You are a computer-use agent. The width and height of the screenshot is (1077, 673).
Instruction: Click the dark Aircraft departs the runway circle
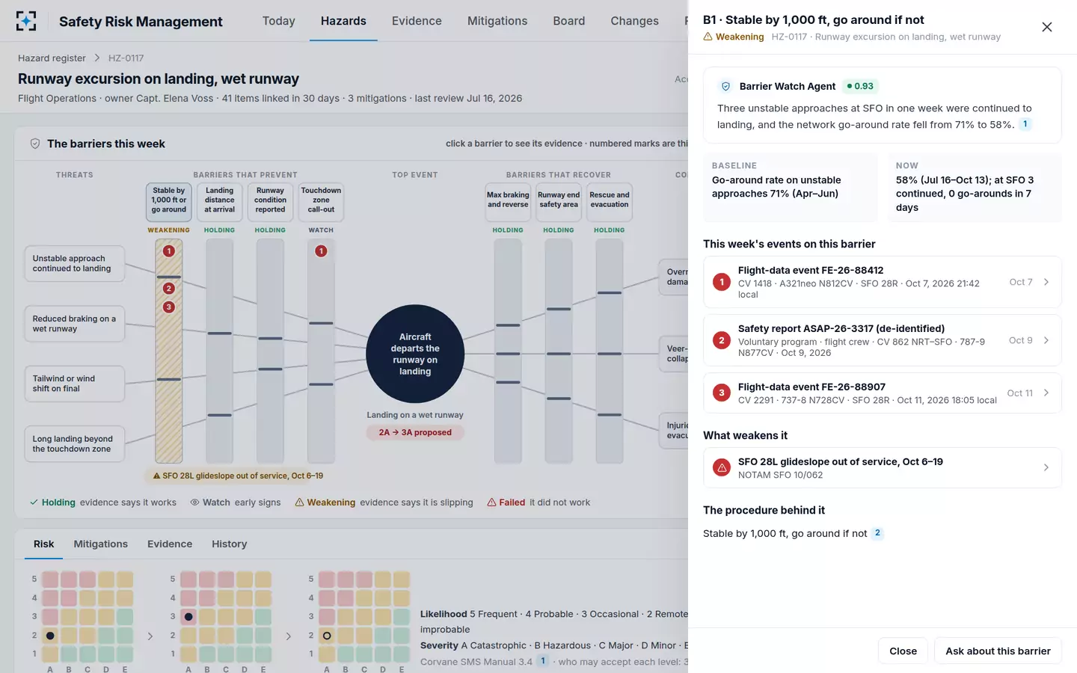click(415, 354)
